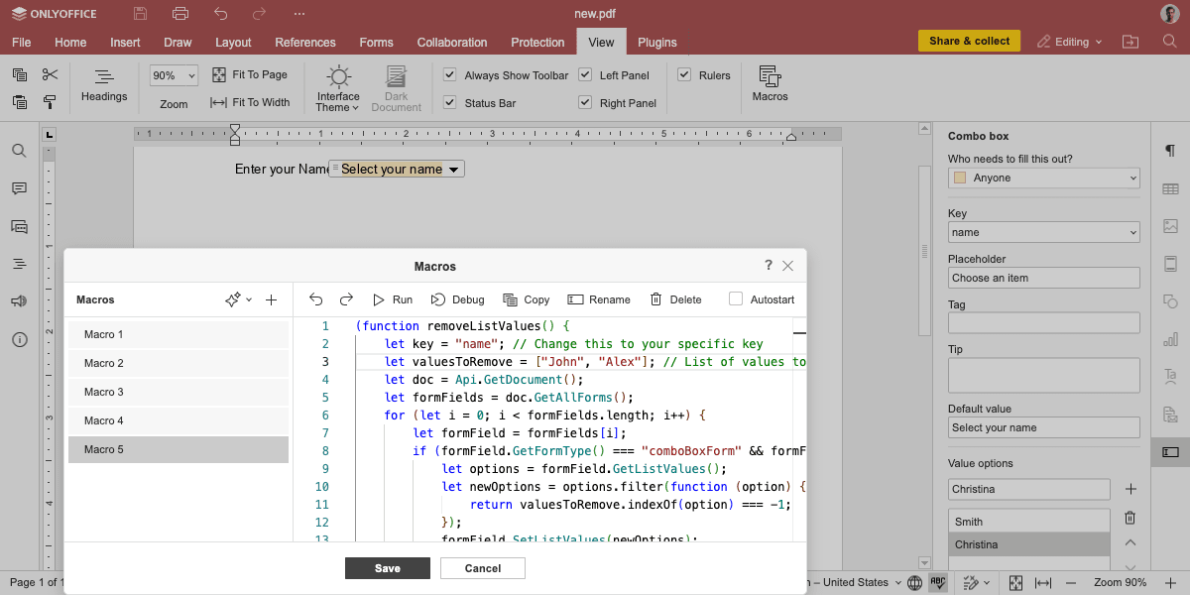Click the Undo arrow in the title bar
The width and height of the screenshot is (1190, 595).
click(220, 14)
